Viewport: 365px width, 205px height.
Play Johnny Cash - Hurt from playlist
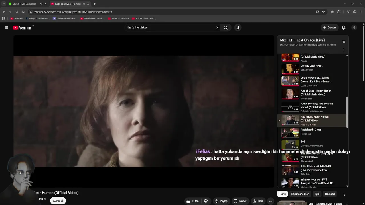tap(312, 68)
